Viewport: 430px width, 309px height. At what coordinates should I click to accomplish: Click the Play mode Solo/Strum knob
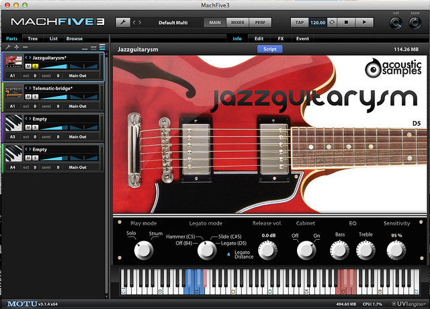pos(143,251)
